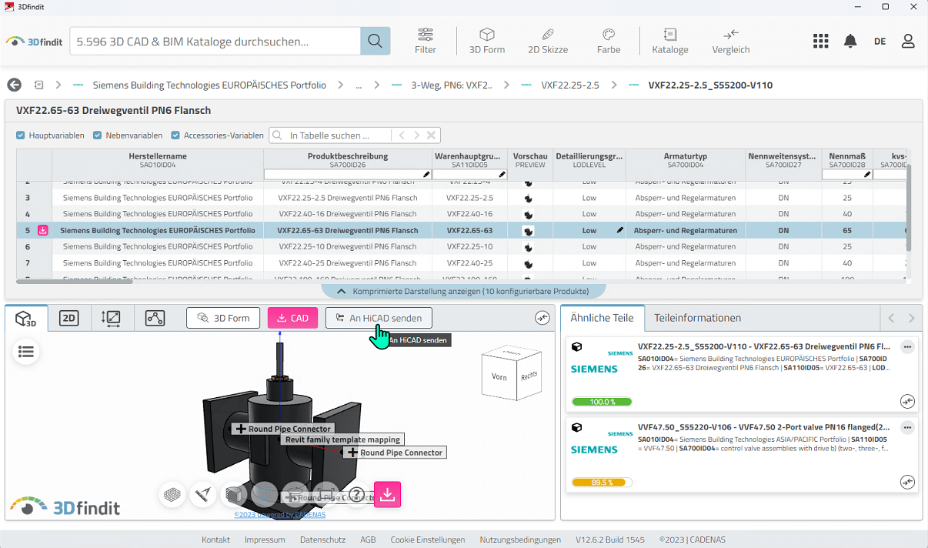Open the topology connections view tab
The image size is (928, 548).
(155, 318)
